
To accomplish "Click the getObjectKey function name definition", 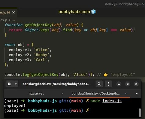I will (x=38, y=25).
